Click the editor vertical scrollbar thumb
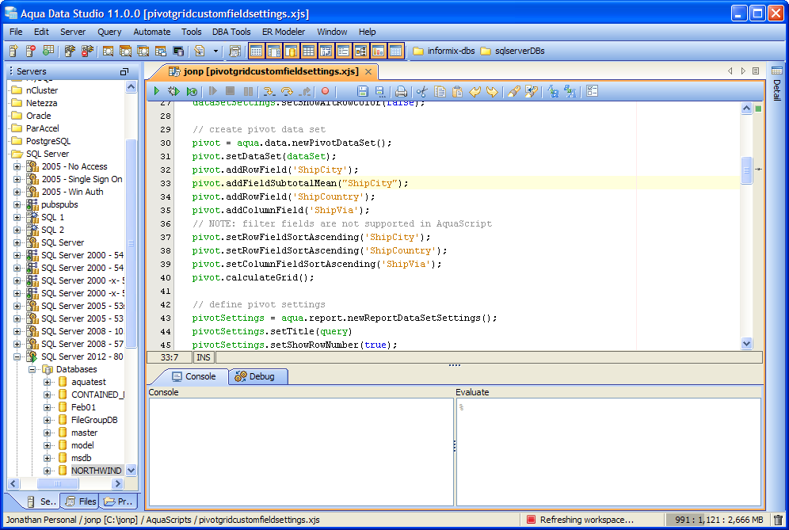This screenshot has width=789, height=530. [x=746, y=170]
